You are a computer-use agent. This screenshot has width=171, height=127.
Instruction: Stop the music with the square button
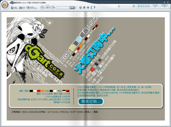[139, 6]
